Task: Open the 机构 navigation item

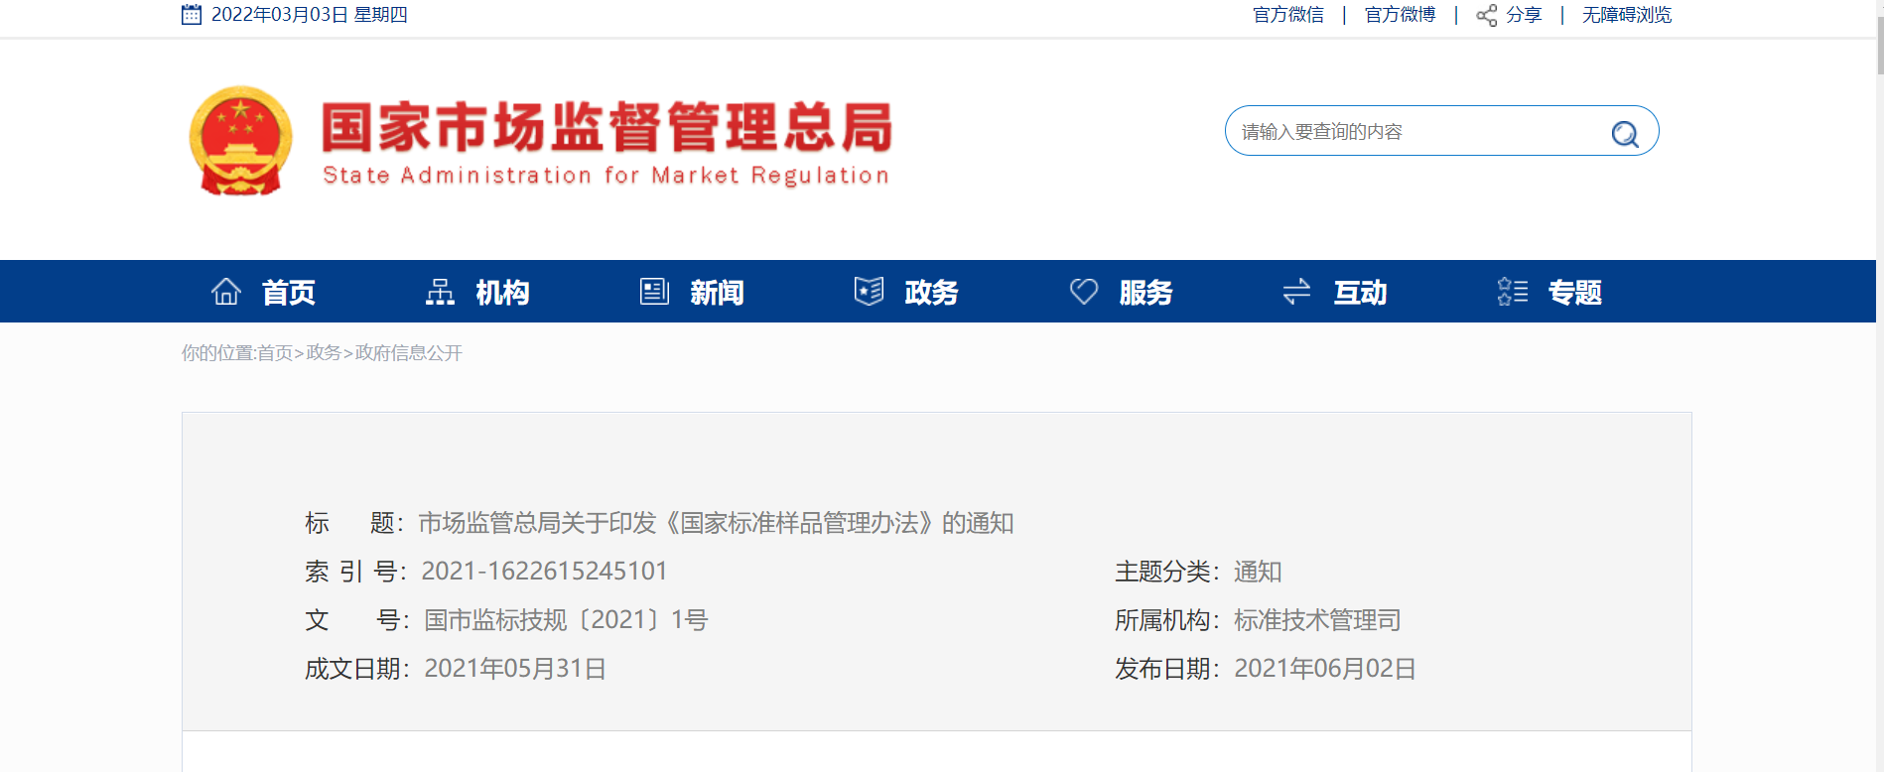Action: click(502, 293)
